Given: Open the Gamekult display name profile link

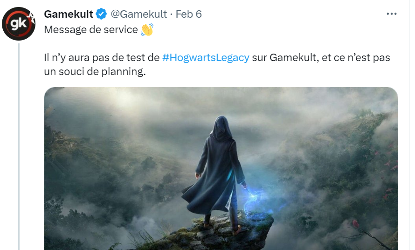Looking at the screenshot, I should coord(69,14).
